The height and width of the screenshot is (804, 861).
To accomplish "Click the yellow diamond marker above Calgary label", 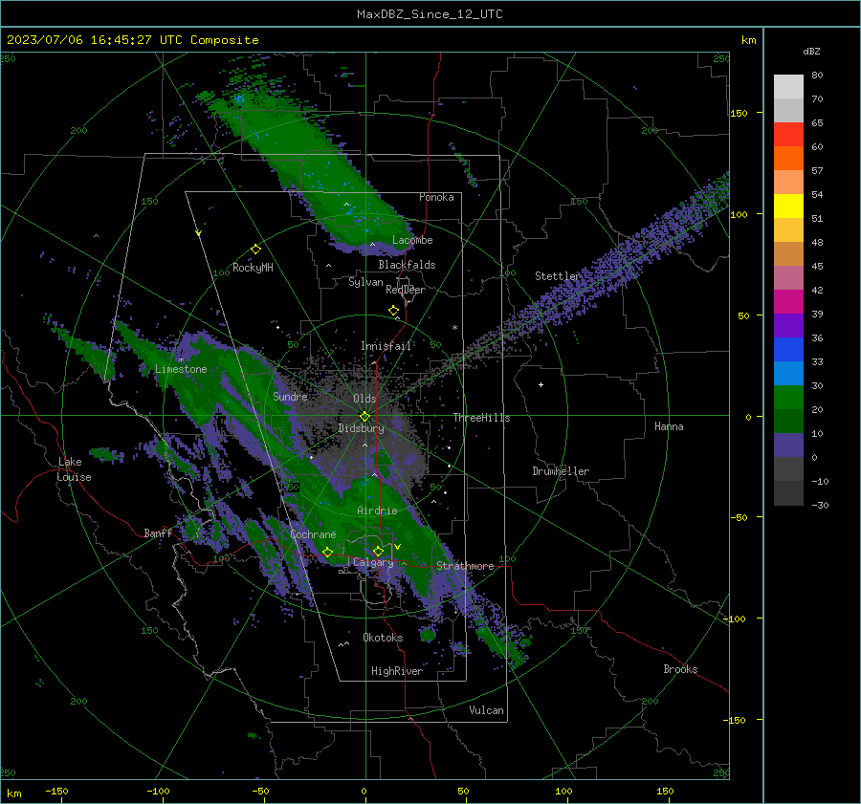I will coord(378,551).
